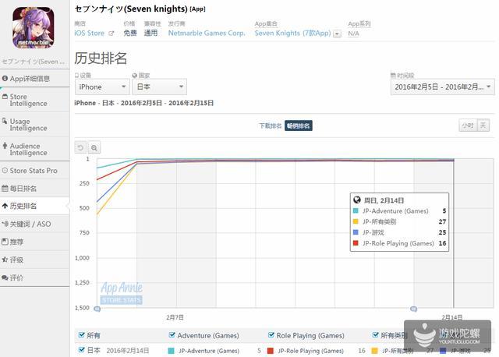Select the 畅销排名 tab
499x357 pixels.
(298, 125)
